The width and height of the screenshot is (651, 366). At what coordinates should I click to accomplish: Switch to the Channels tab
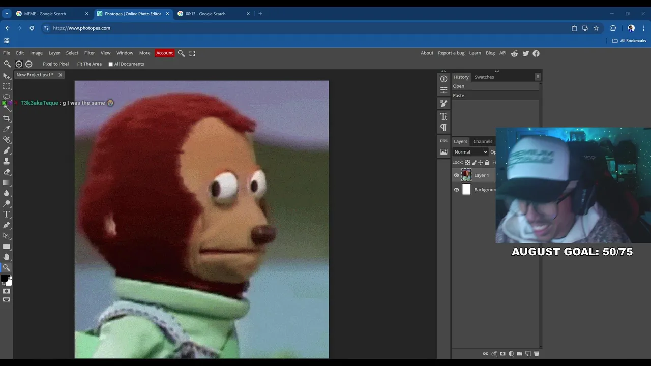tap(483, 141)
